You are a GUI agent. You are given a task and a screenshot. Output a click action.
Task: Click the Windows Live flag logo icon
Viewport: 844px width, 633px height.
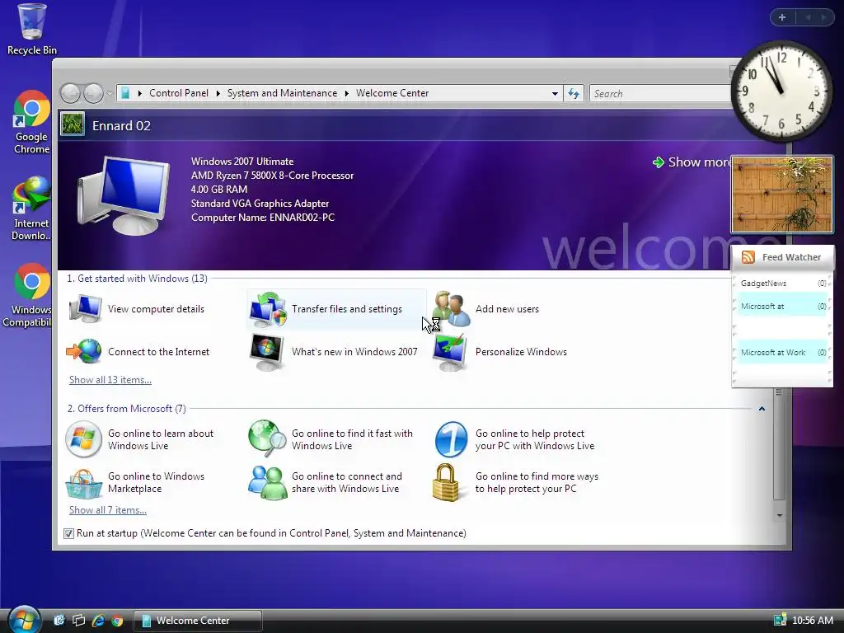pyautogui.click(x=83, y=439)
